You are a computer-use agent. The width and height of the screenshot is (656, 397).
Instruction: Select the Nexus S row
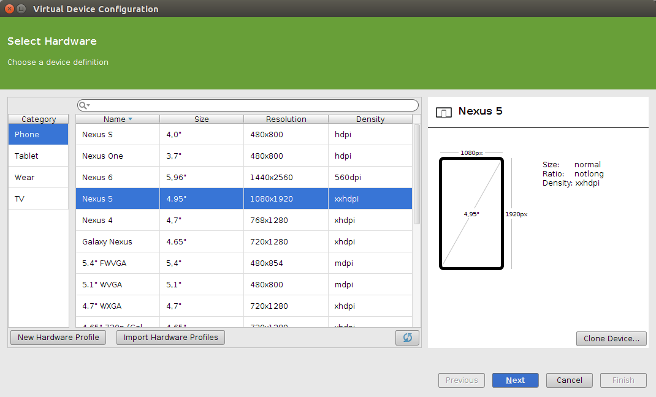pos(244,135)
